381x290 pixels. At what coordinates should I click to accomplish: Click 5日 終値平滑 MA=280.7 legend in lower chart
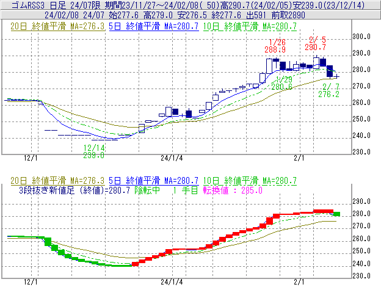pos(154,181)
